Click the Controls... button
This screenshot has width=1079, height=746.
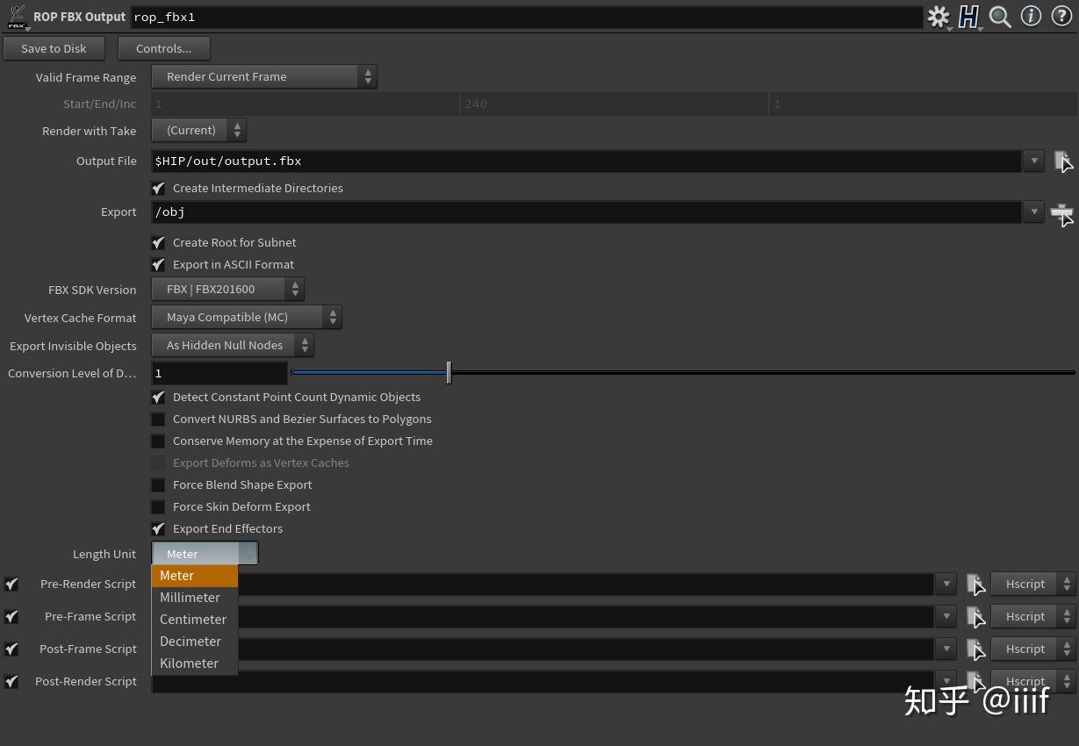163,48
